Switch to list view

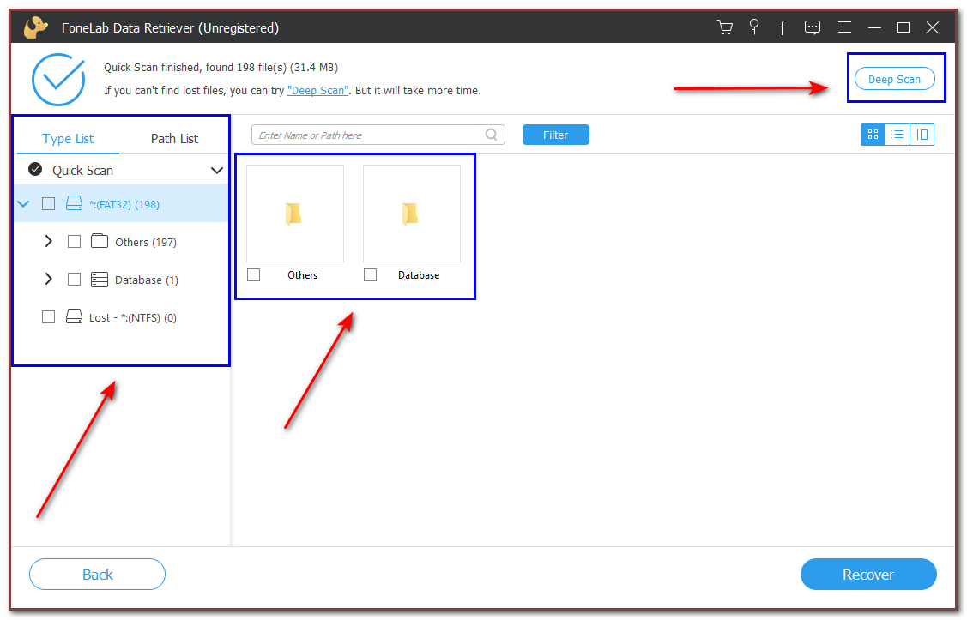click(x=897, y=135)
